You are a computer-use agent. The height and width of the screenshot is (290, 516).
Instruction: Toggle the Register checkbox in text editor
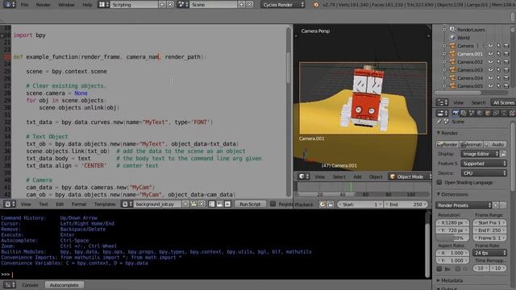pos(273,204)
